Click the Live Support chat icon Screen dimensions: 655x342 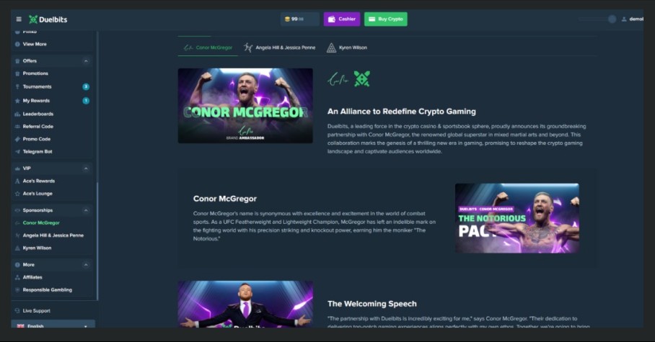[17, 311]
